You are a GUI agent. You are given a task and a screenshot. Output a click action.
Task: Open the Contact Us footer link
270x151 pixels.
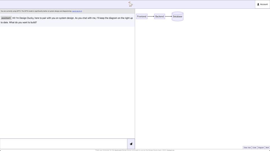tap(170, 150)
